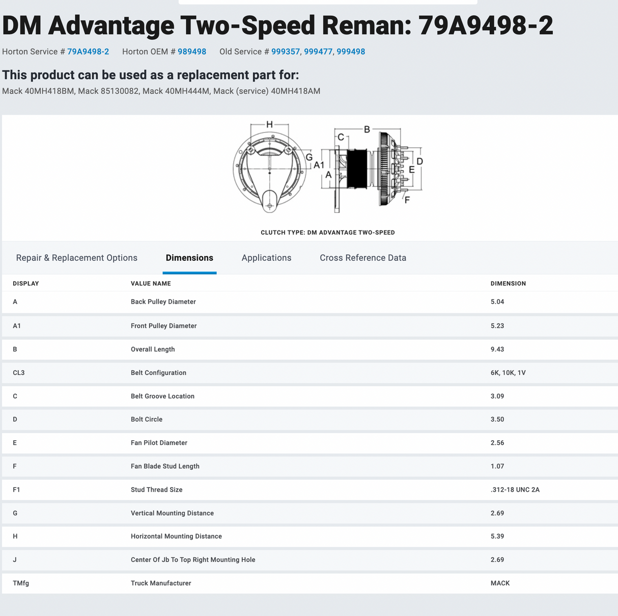The height and width of the screenshot is (616, 618).
Task: Open the Repair & Replacement Options tab
Action: (x=76, y=258)
